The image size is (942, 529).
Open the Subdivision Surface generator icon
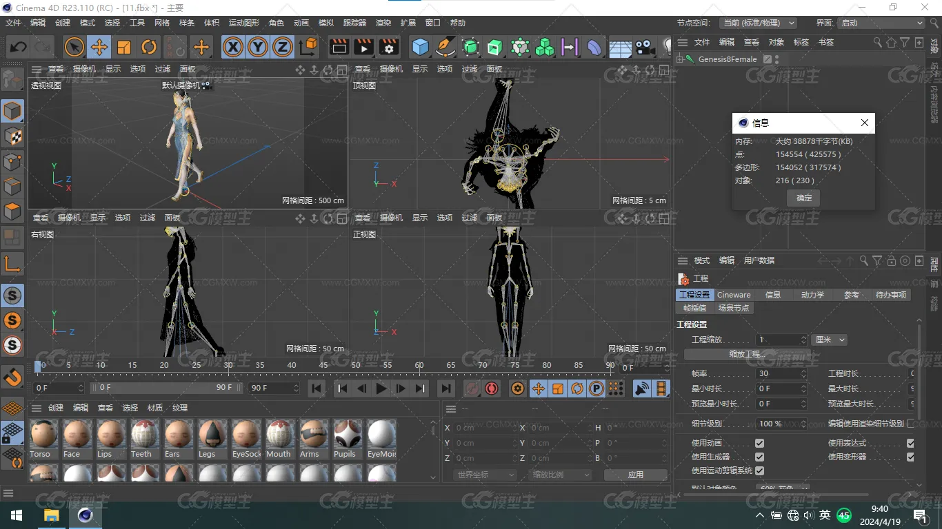[x=470, y=47]
